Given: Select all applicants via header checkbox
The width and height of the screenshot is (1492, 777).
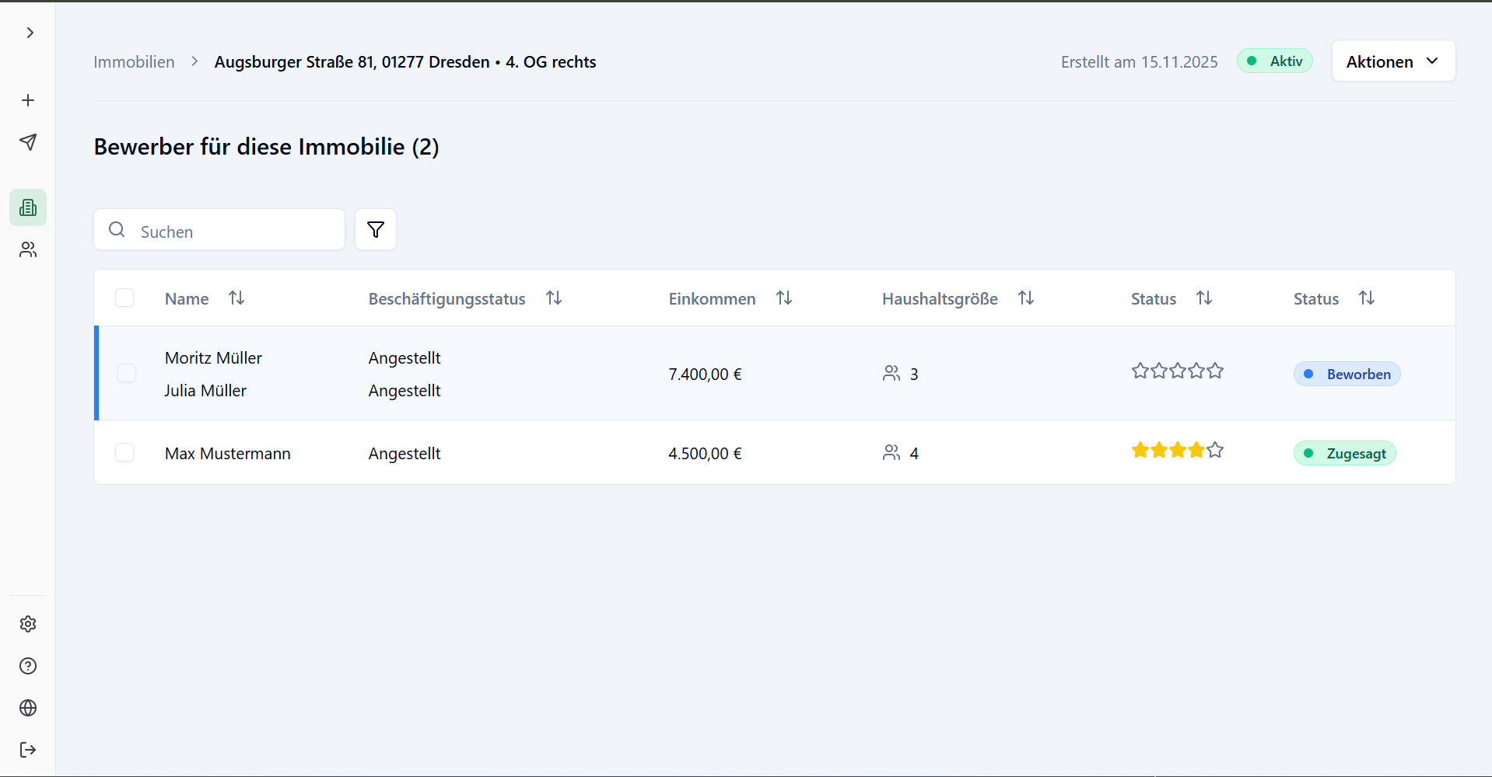Looking at the screenshot, I should 124,298.
